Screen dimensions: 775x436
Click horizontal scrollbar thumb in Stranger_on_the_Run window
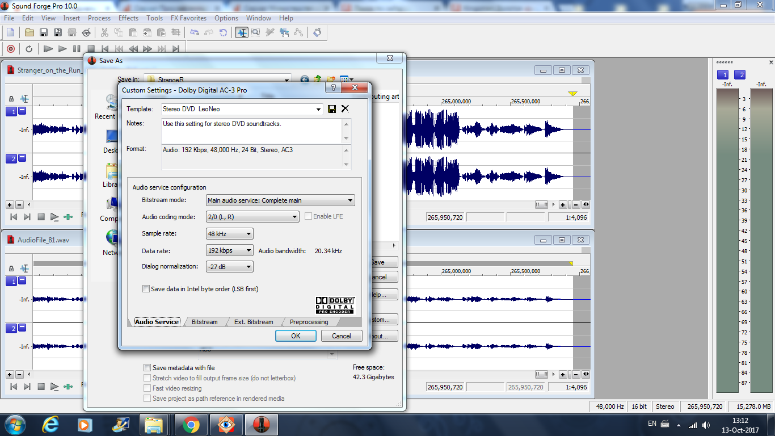tap(542, 204)
